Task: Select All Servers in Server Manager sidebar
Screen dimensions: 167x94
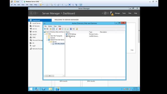Action: [36, 26]
